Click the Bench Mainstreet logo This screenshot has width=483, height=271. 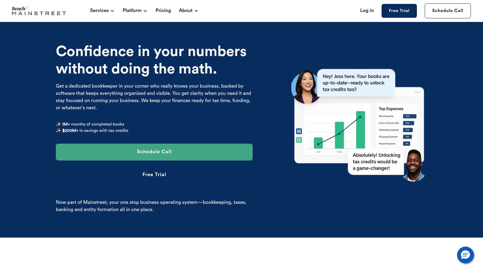(39, 11)
